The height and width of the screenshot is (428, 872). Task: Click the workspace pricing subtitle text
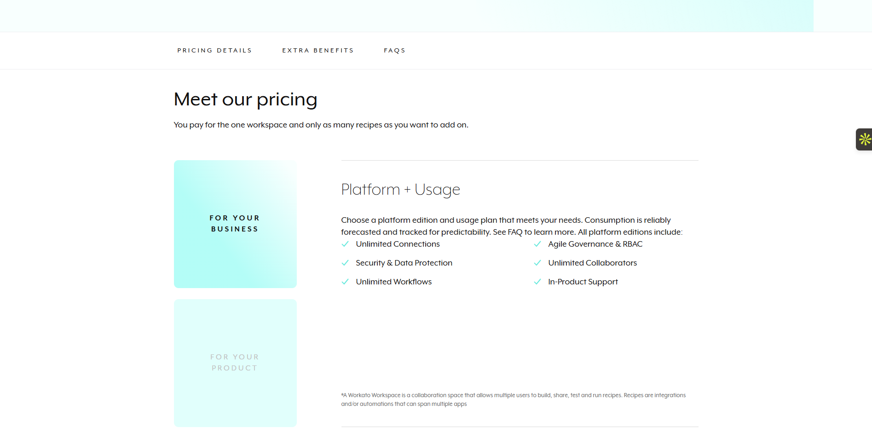[321, 124]
